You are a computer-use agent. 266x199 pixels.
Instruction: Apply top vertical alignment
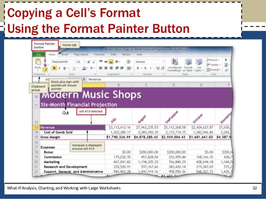point(101,61)
